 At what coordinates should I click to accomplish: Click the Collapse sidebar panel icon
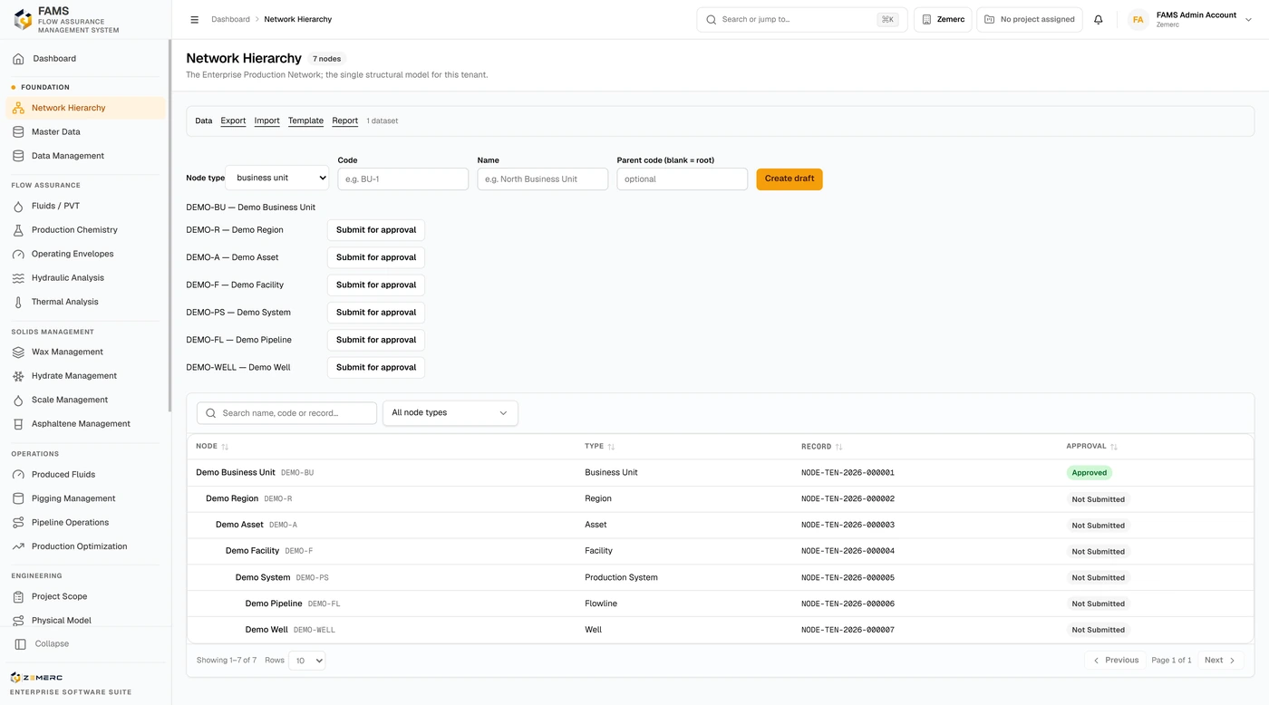point(21,644)
